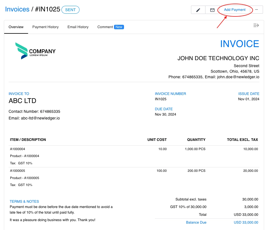Click the Company logo on the invoice
The width and height of the screenshot is (268, 230).
(x=36, y=51)
